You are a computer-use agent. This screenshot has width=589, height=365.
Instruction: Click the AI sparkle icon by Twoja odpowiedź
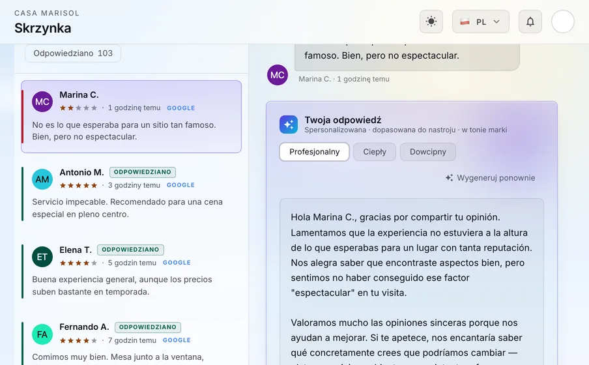289,124
